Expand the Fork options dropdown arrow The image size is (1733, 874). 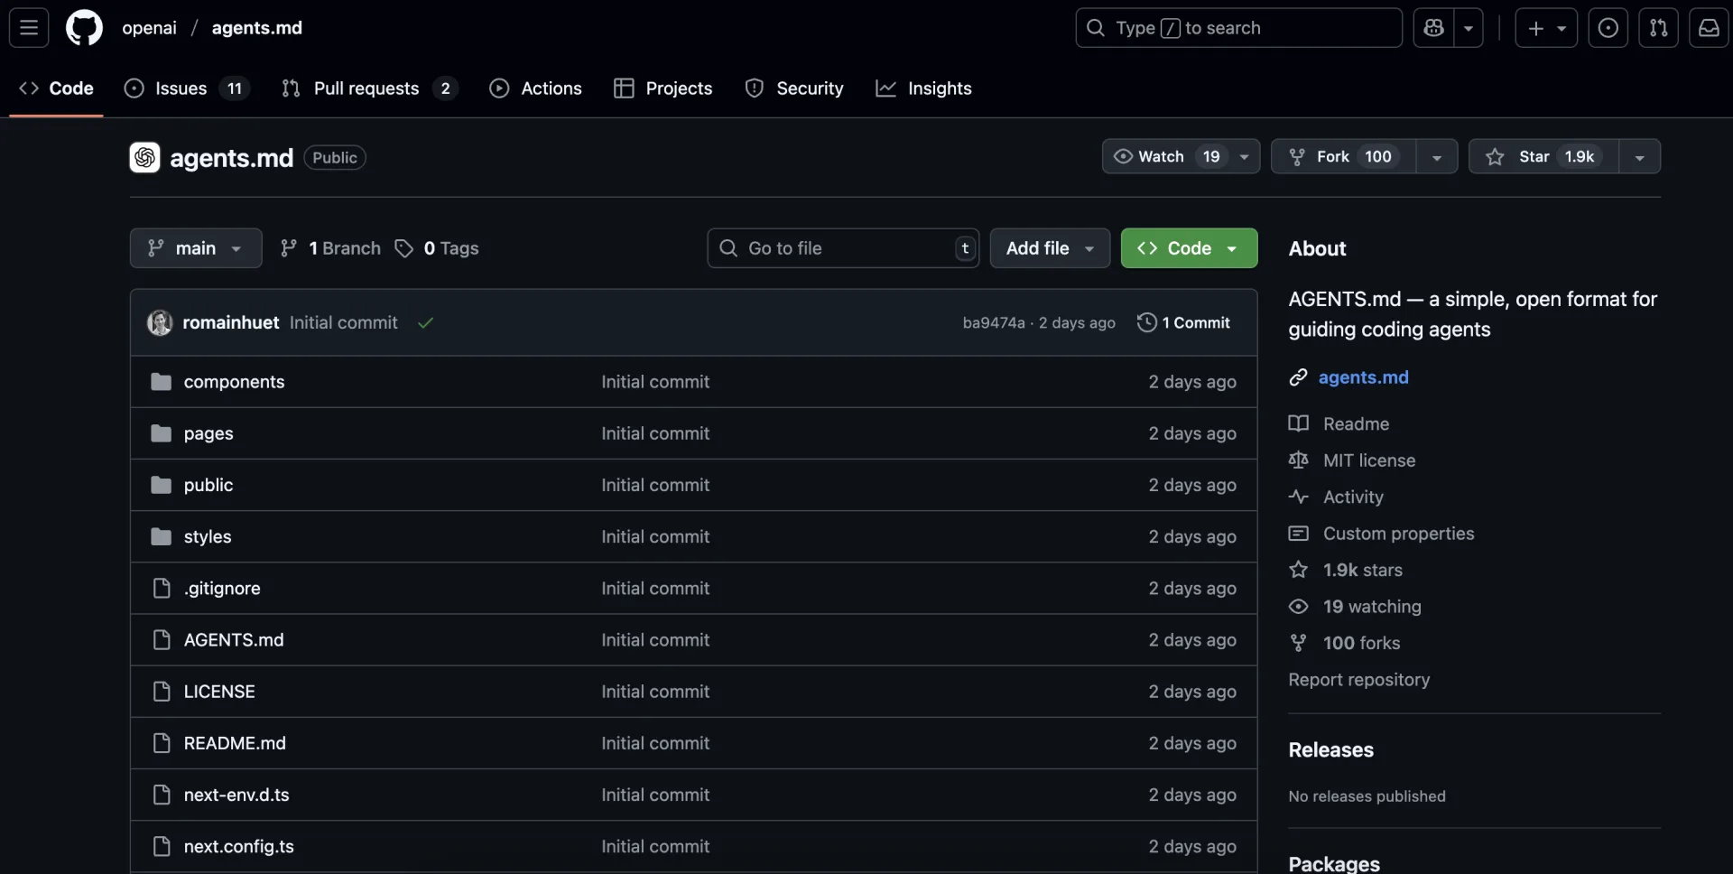1437,156
